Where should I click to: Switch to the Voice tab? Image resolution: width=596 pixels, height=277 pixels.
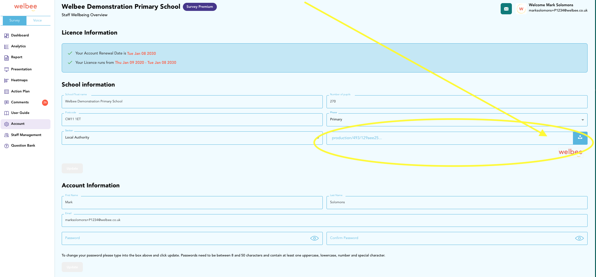tap(37, 21)
